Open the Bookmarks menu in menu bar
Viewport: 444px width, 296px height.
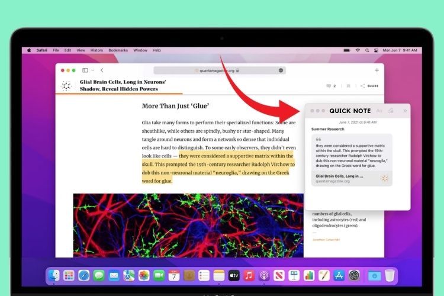coord(118,50)
